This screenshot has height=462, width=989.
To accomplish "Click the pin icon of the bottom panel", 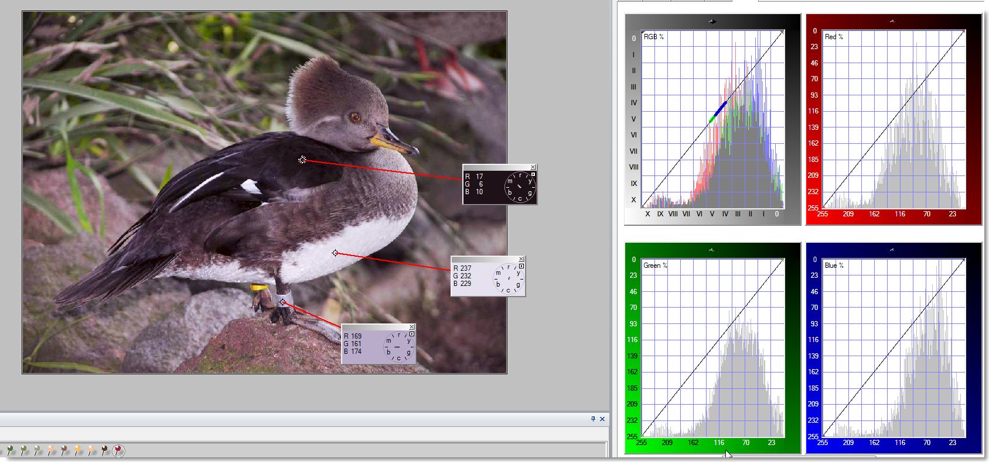I will pyautogui.click(x=593, y=419).
